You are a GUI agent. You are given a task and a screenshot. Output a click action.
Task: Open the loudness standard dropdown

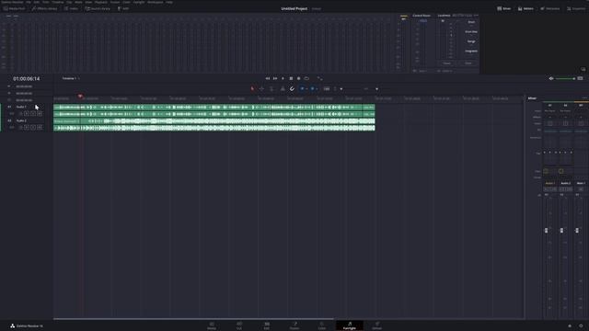[462, 16]
